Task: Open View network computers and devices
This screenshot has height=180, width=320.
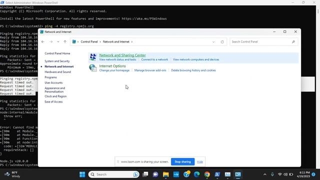Action: [196, 59]
